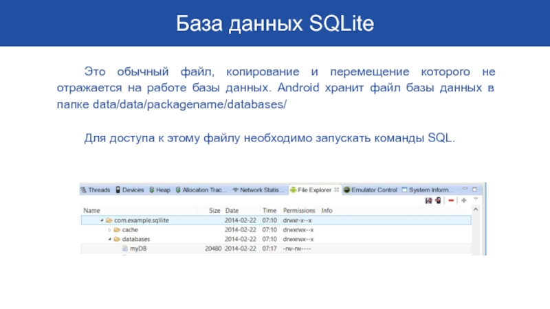The height and width of the screenshot is (309, 550).
Task: Click the Name column header
Action: [91, 211]
